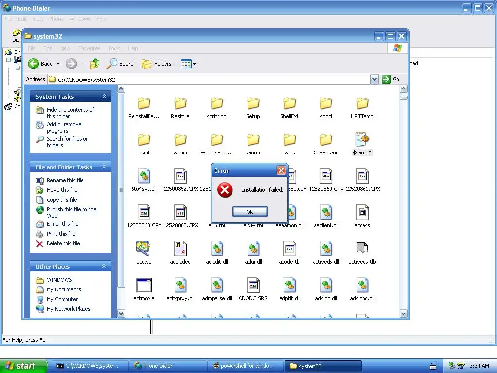
Task: Go Back in the system32 window
Action: (x=40, y=64)
